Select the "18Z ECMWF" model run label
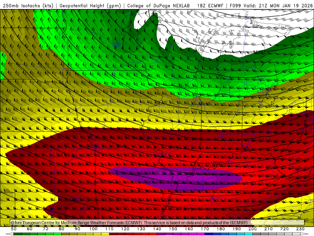This screenshot has width=314, height=236. coord(210,6)
